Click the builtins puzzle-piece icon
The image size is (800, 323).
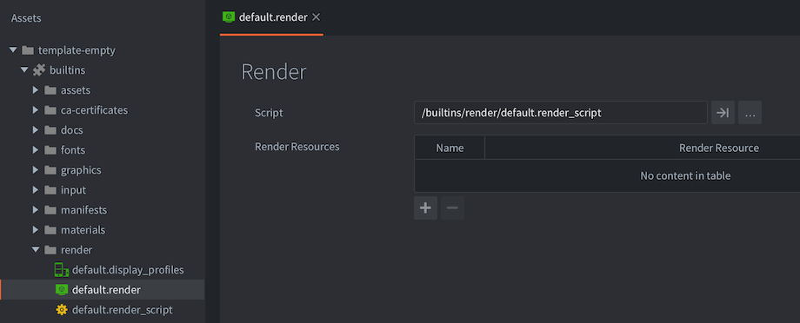(x=39, y=69)
